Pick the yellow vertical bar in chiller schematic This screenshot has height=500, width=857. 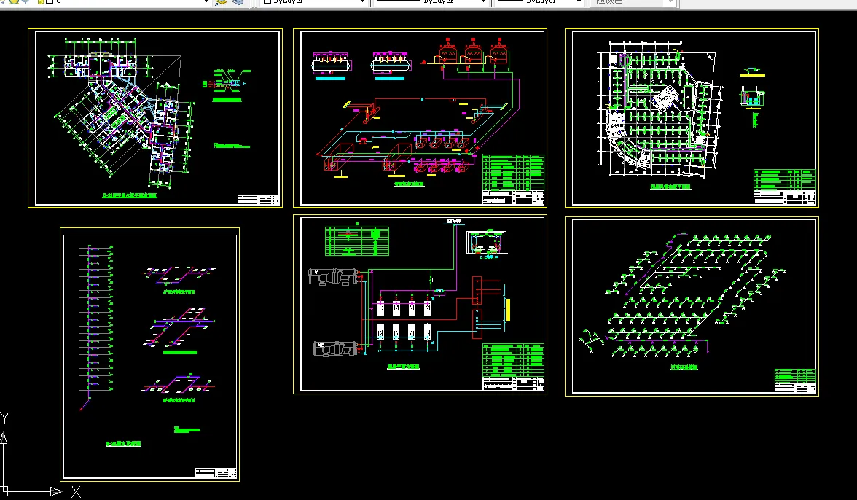tap(509, 310)
